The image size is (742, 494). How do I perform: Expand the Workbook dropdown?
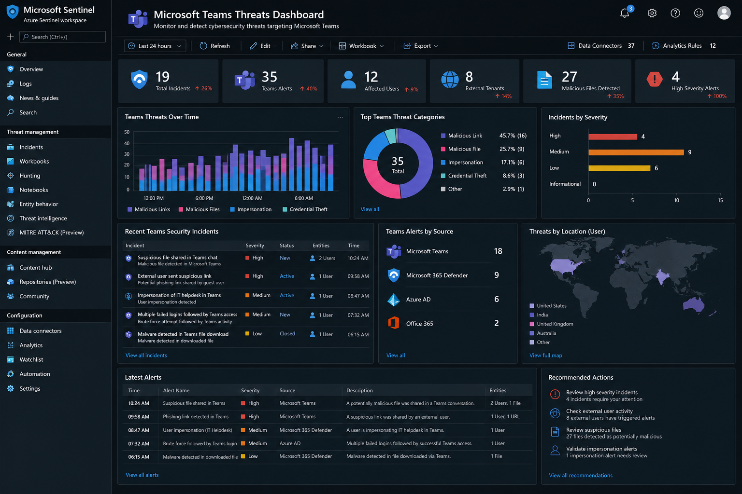(361, 46)
